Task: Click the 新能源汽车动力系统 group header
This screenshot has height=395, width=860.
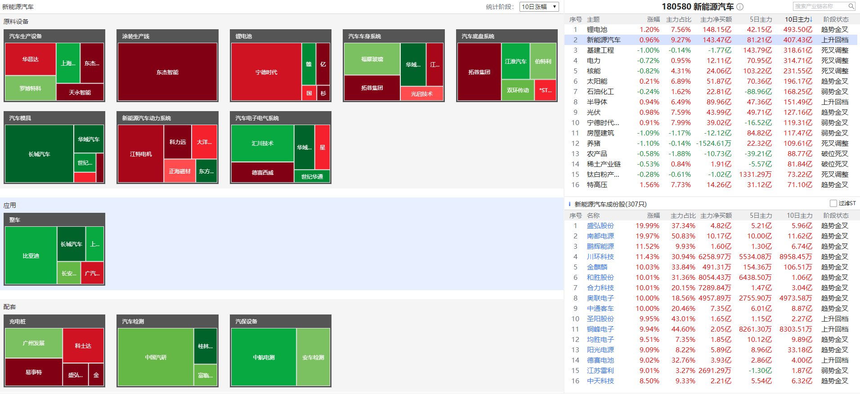Action: 167,118
